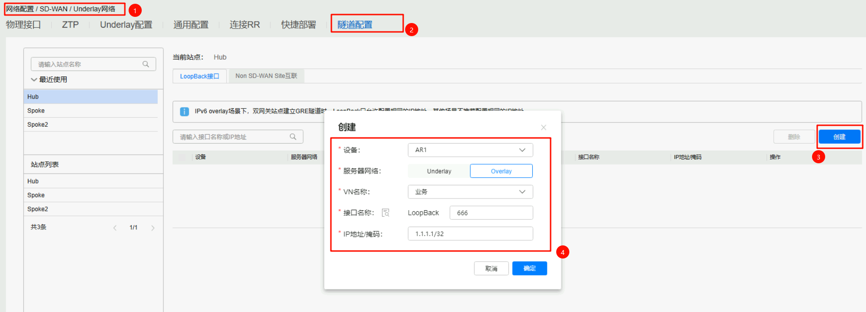Switch to the 隧道配置 tab

(355, 25)
